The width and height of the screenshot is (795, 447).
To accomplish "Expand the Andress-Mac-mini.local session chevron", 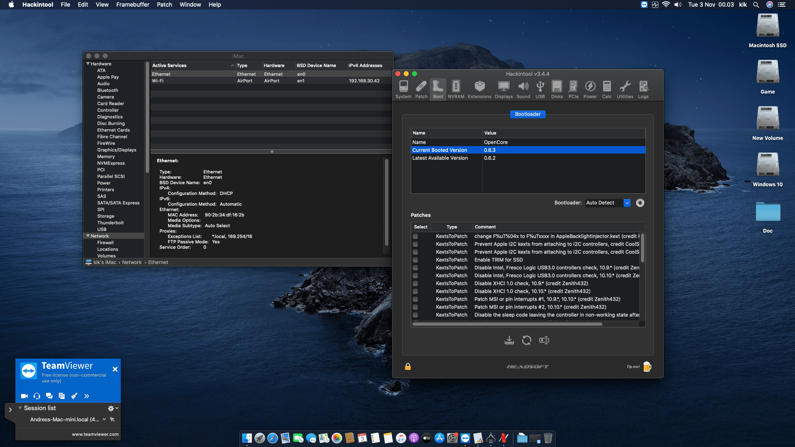I will click(x=104, y=419).
